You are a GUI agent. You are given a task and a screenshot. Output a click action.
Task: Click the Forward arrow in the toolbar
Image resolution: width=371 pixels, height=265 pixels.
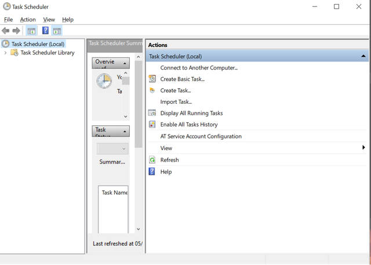coord(16,31)
